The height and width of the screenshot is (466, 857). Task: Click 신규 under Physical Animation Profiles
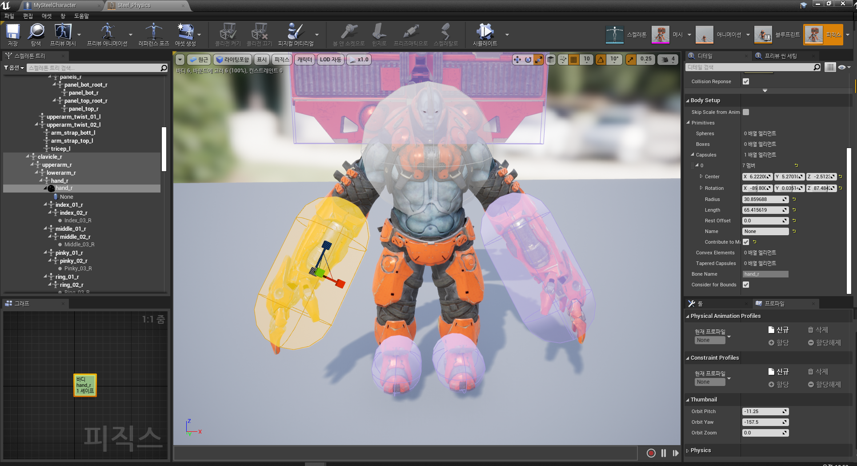coord(778,330)
